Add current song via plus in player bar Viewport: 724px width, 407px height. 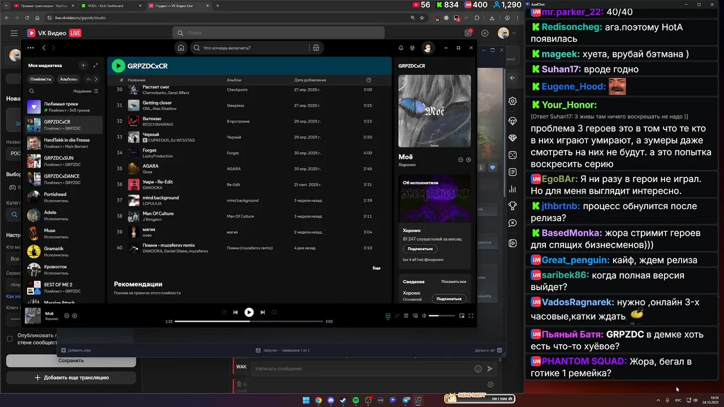coord(75,316)
